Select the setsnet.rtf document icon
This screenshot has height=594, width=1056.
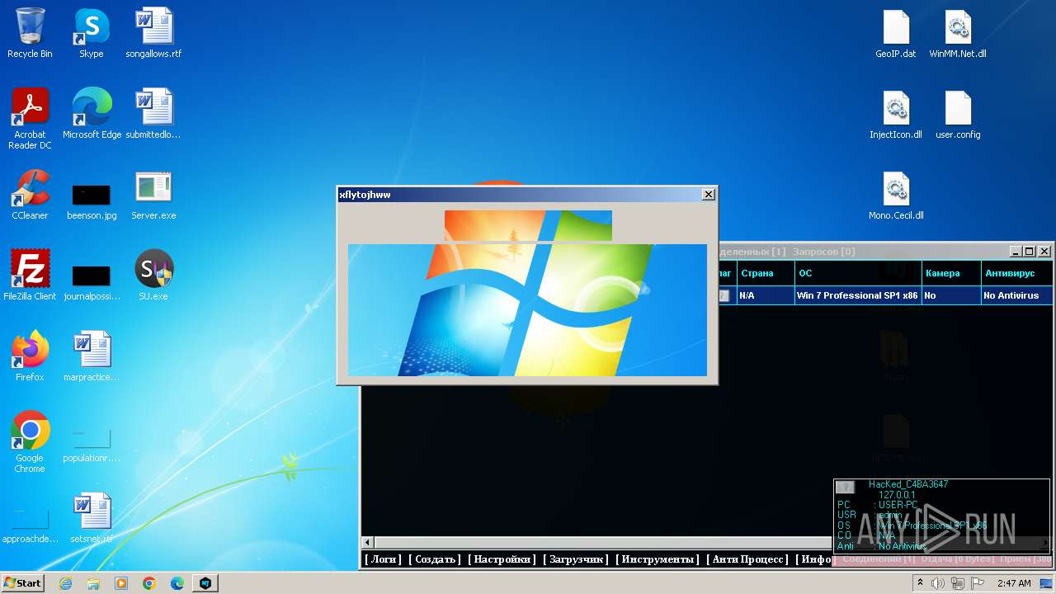(x=92, y=518)
